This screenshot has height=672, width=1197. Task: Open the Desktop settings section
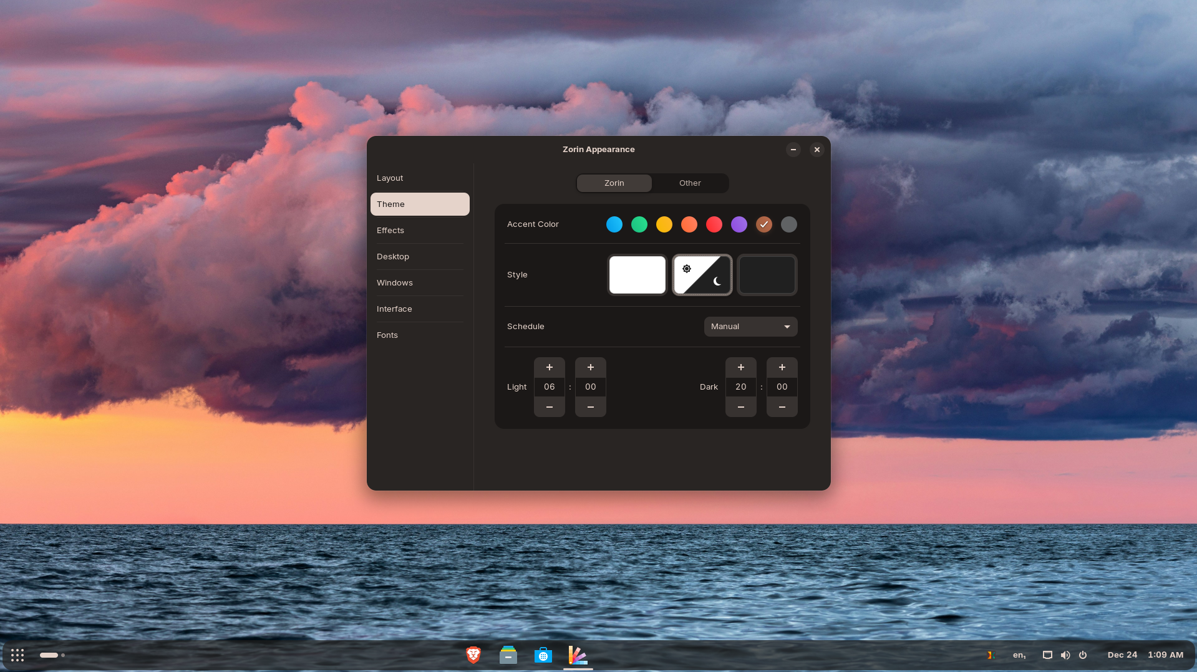point(392,256)
